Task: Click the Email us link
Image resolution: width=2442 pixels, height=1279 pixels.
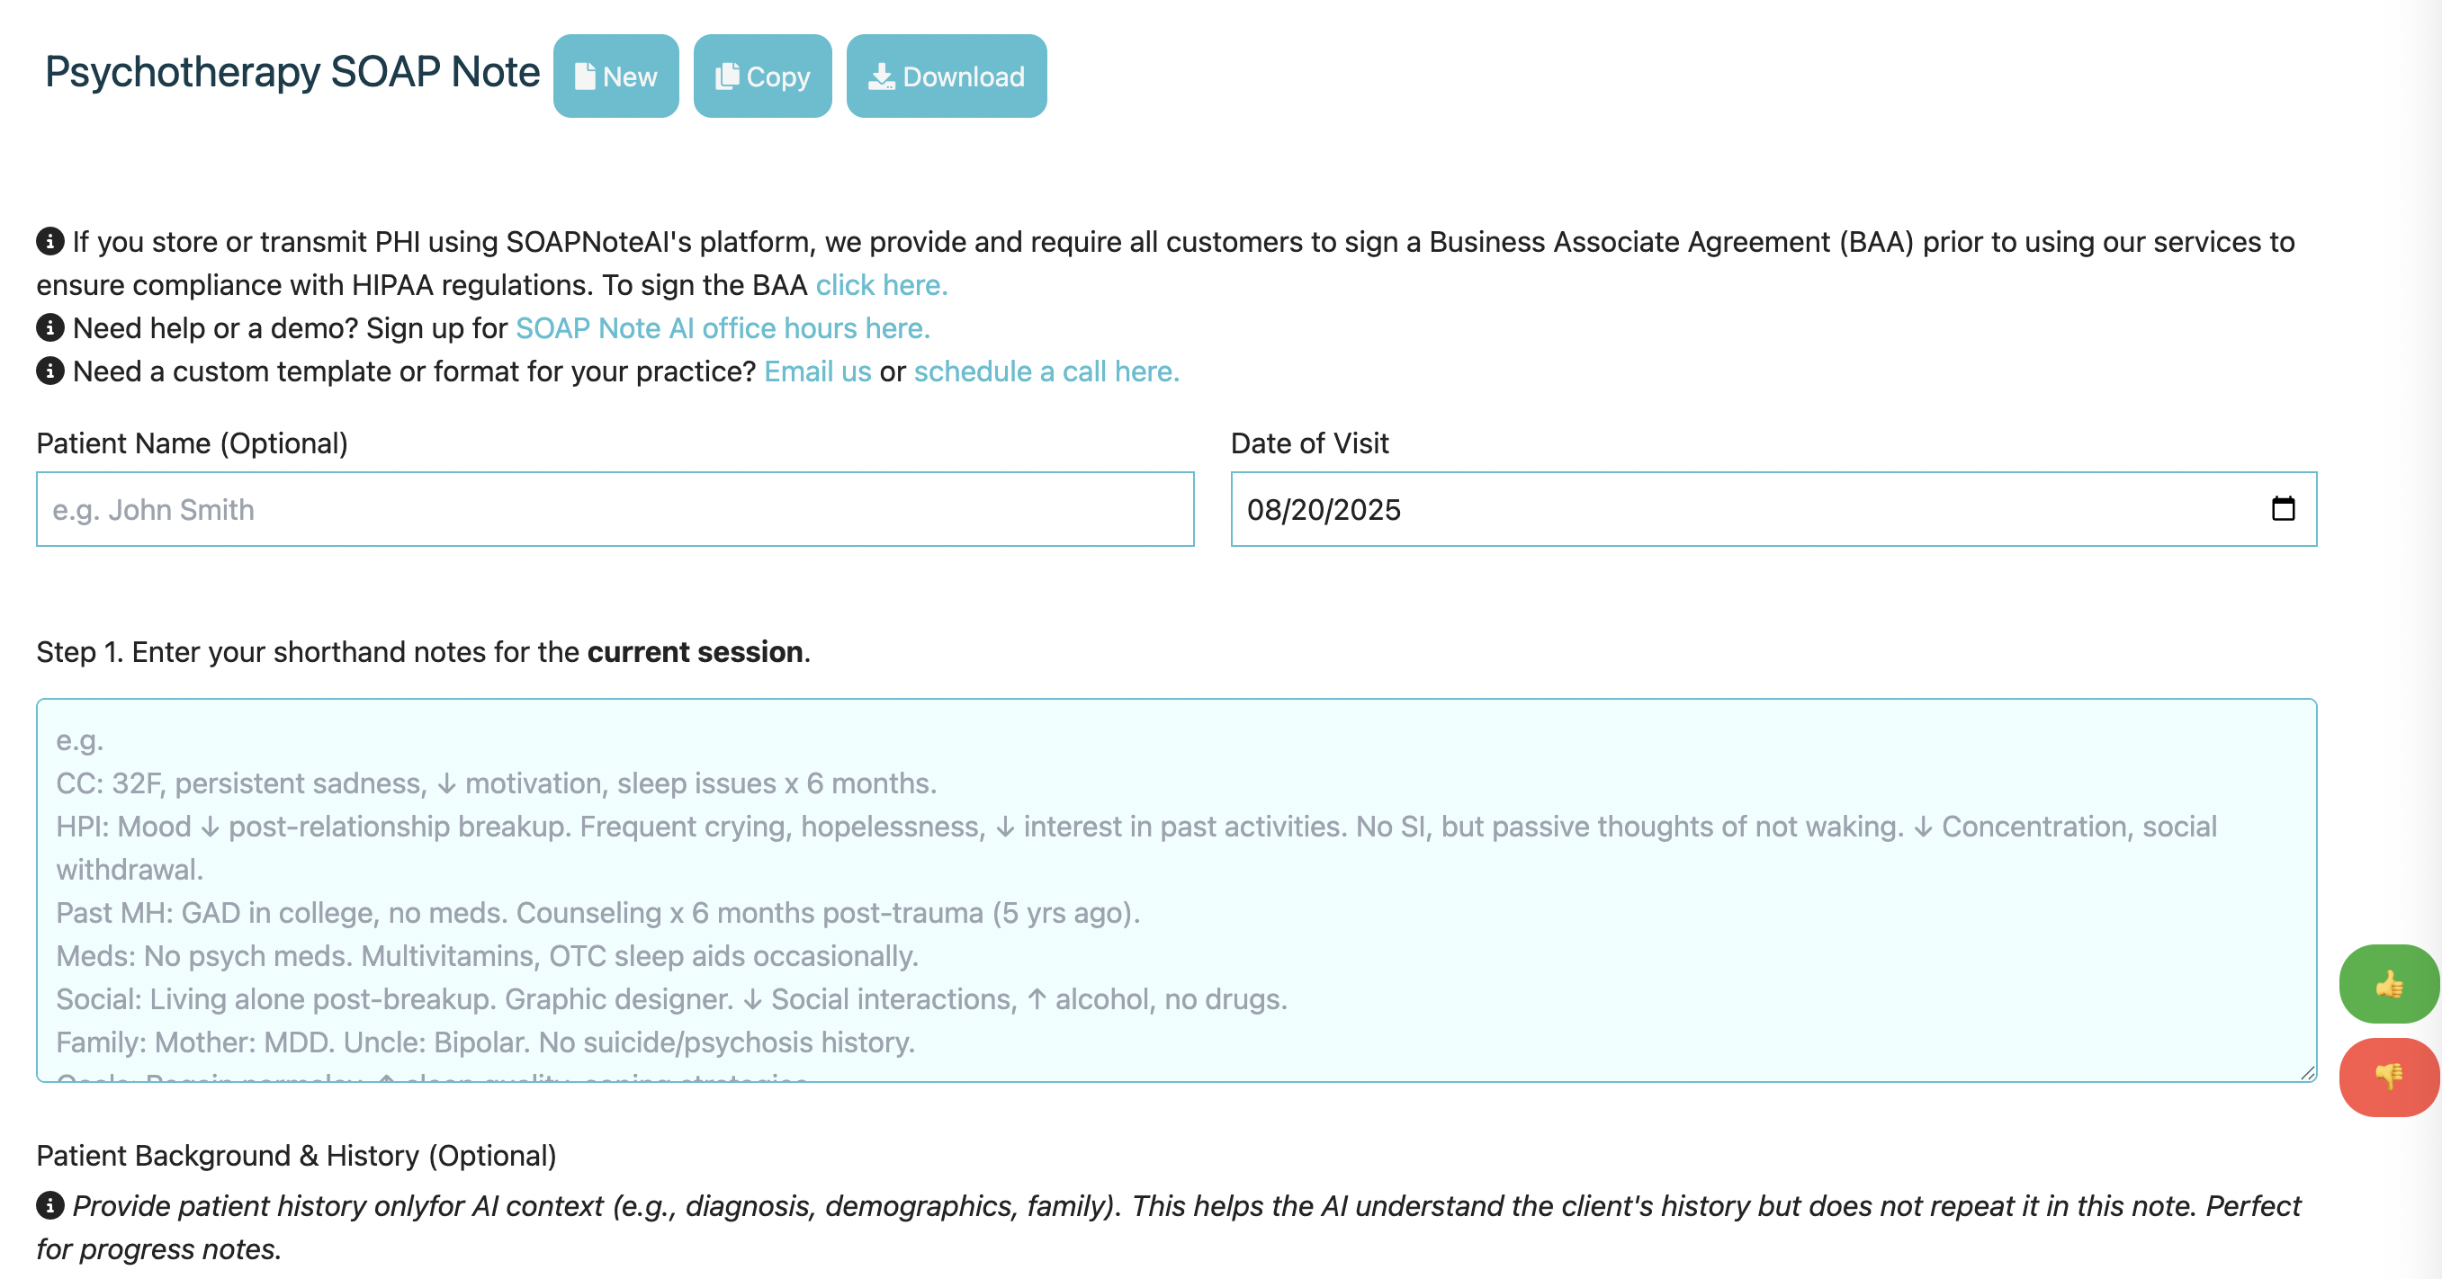Action: [x=817, y=371]
